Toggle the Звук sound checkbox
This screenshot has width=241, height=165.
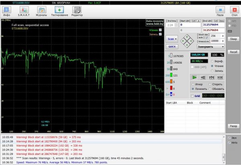[x=229, y=138]
